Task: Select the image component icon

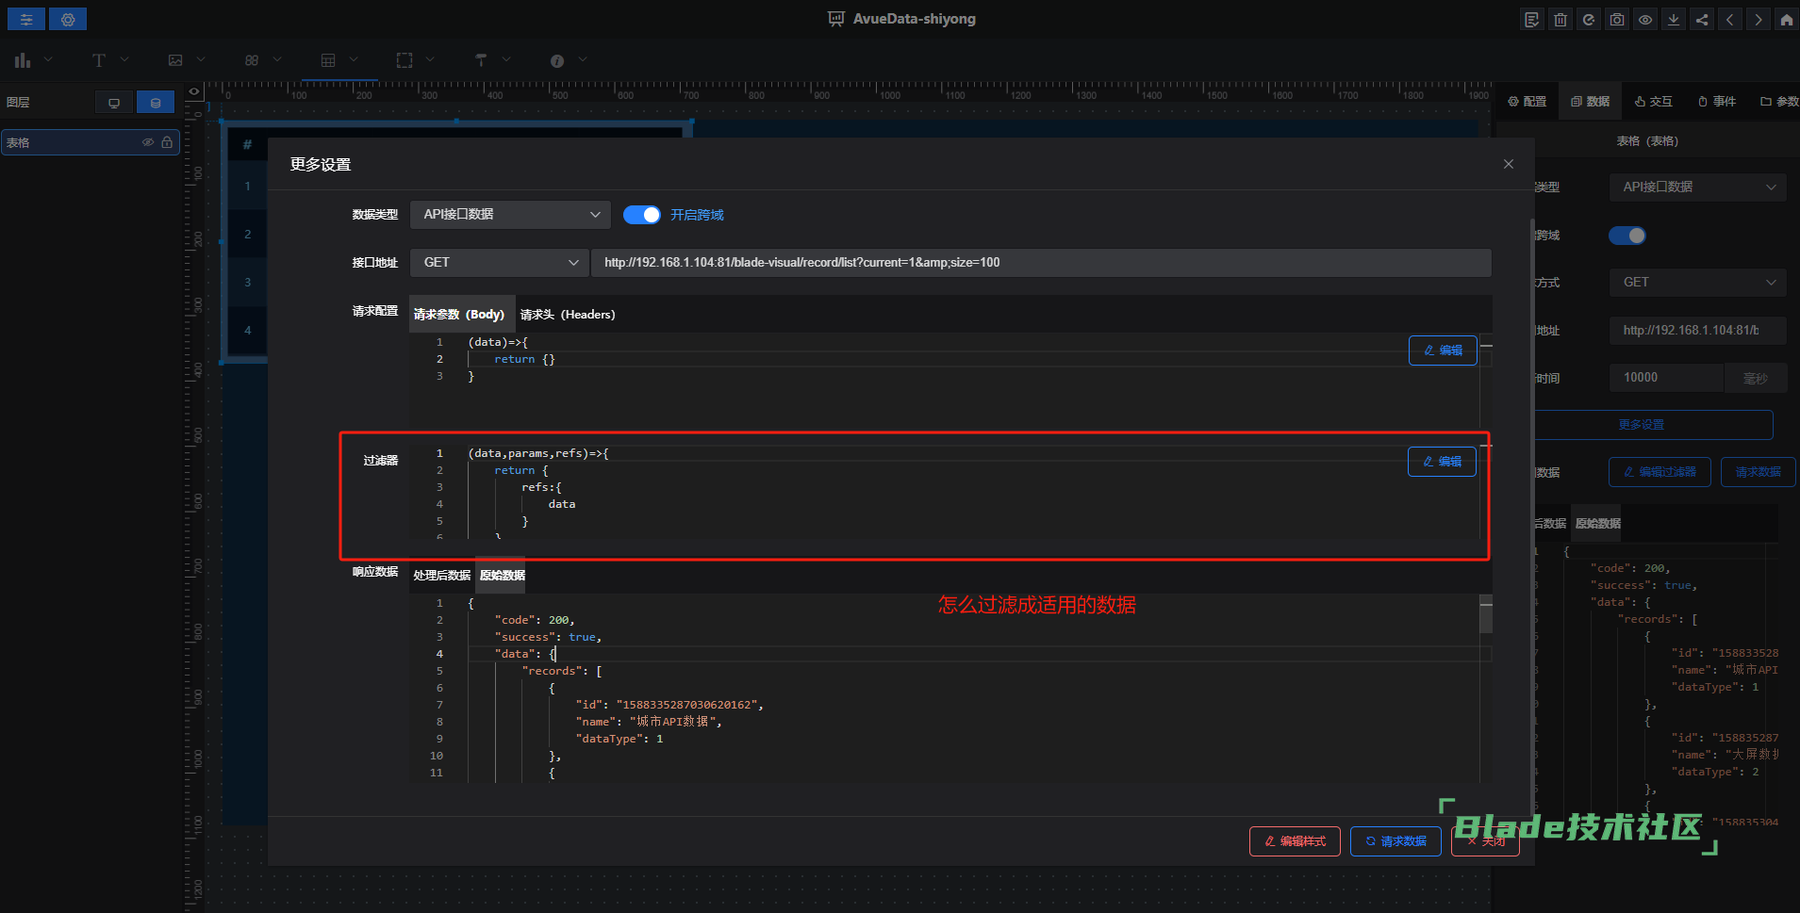Action: tap(175, 60)
